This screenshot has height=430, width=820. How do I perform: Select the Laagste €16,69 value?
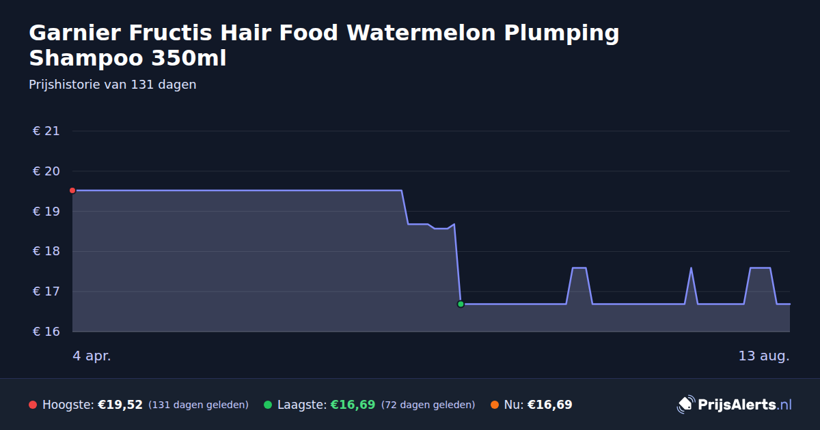353,405
